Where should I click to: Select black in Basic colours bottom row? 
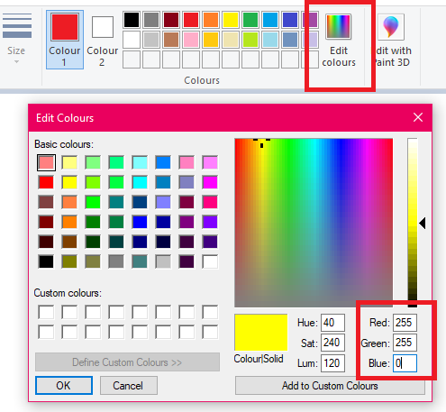pos(46,261)
